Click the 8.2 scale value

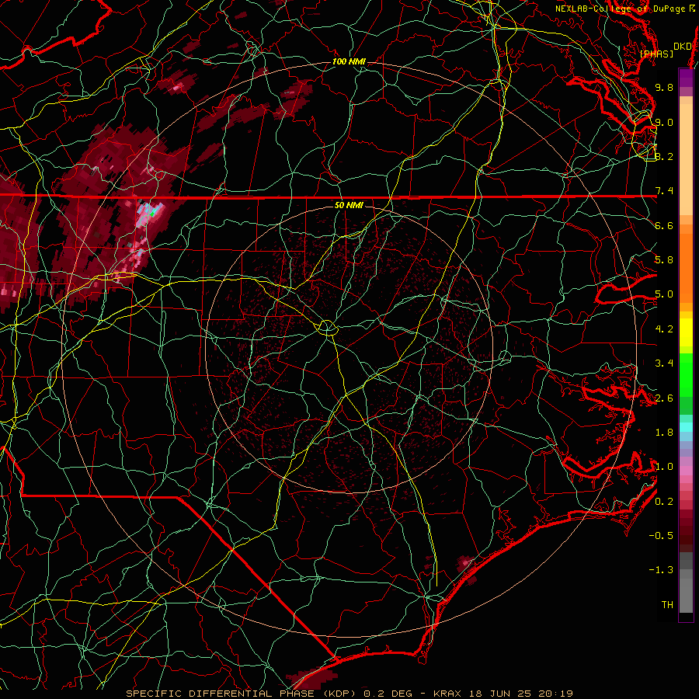pos(664,156)
